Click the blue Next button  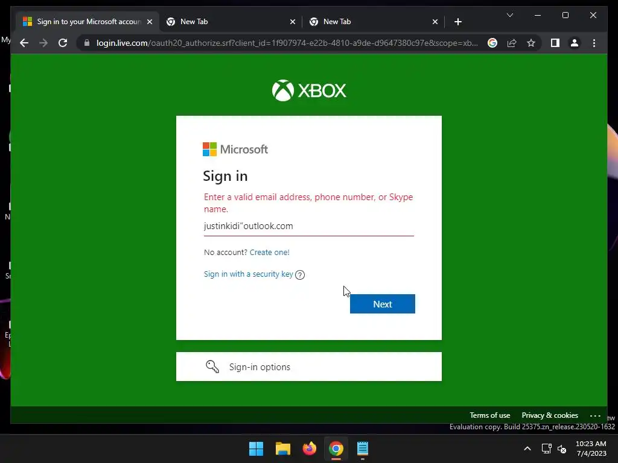click(x=382, y=304)
